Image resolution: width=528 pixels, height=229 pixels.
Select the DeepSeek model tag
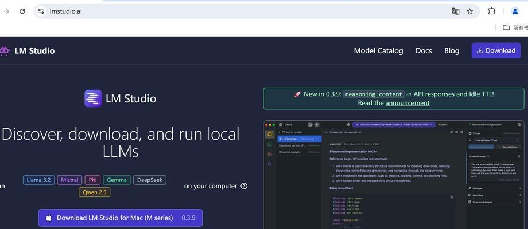point(150,180)
